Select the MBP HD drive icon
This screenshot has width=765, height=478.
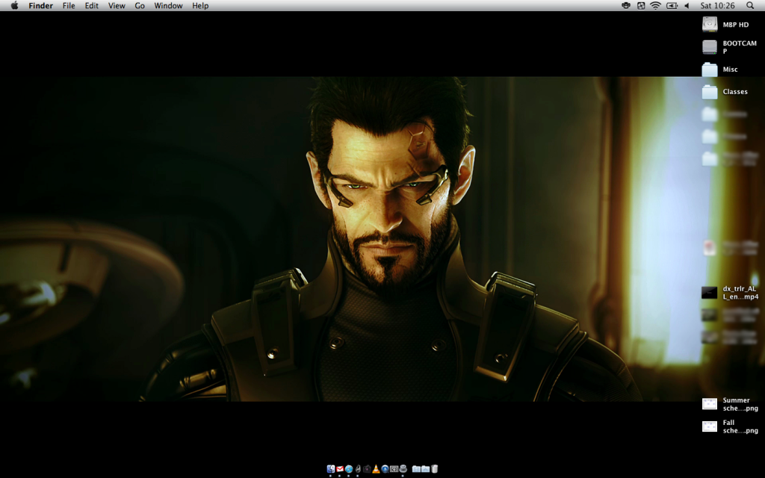coord(710,25)
